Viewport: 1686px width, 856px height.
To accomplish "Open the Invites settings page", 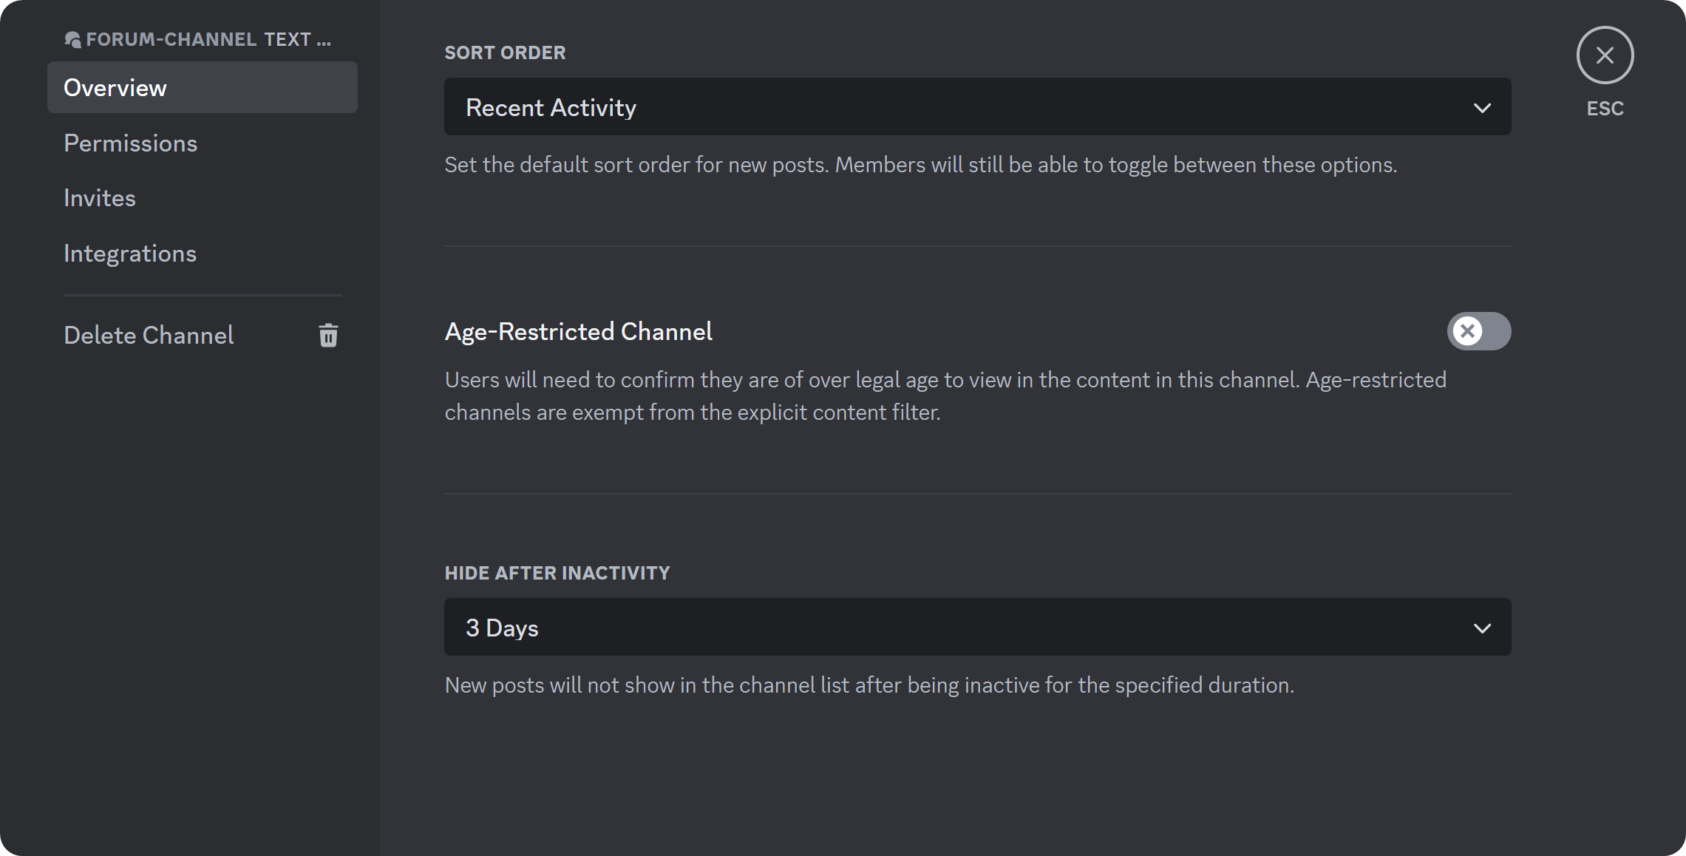I will pos(100,197).
